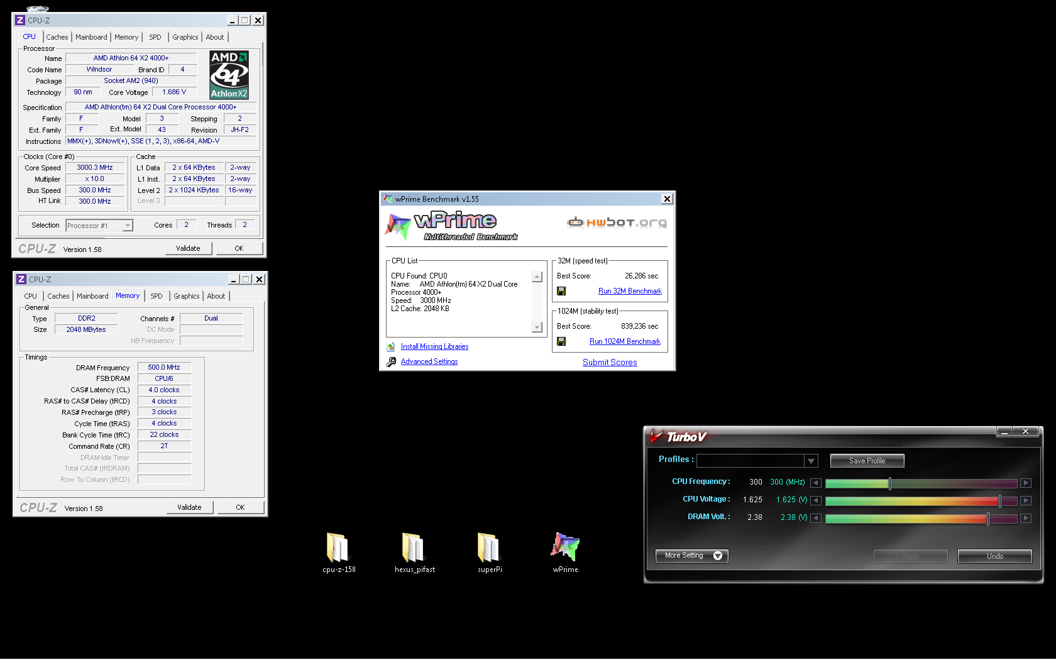Screen dimensions: 1056x660
Task: Open the Graphics tab in the upper CPU-Z window
Action: pyautogui.click(x=185, y=37)
